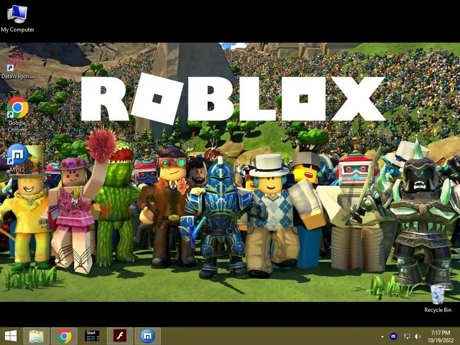
Task: Open the Flash Player taskbar icon
Action: (120, 336)
